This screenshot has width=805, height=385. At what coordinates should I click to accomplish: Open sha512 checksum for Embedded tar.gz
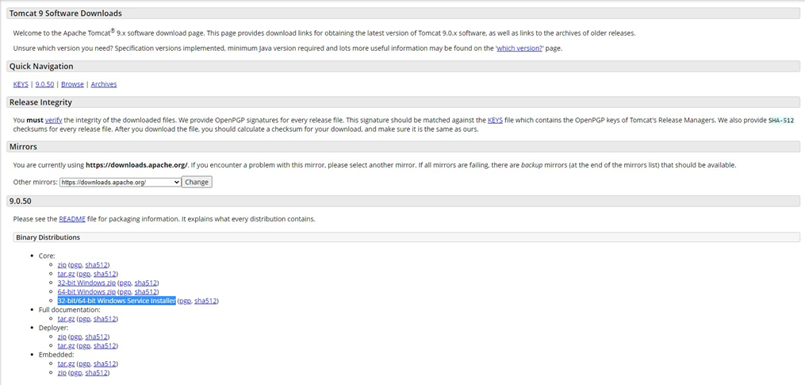[x=105, y=364]
